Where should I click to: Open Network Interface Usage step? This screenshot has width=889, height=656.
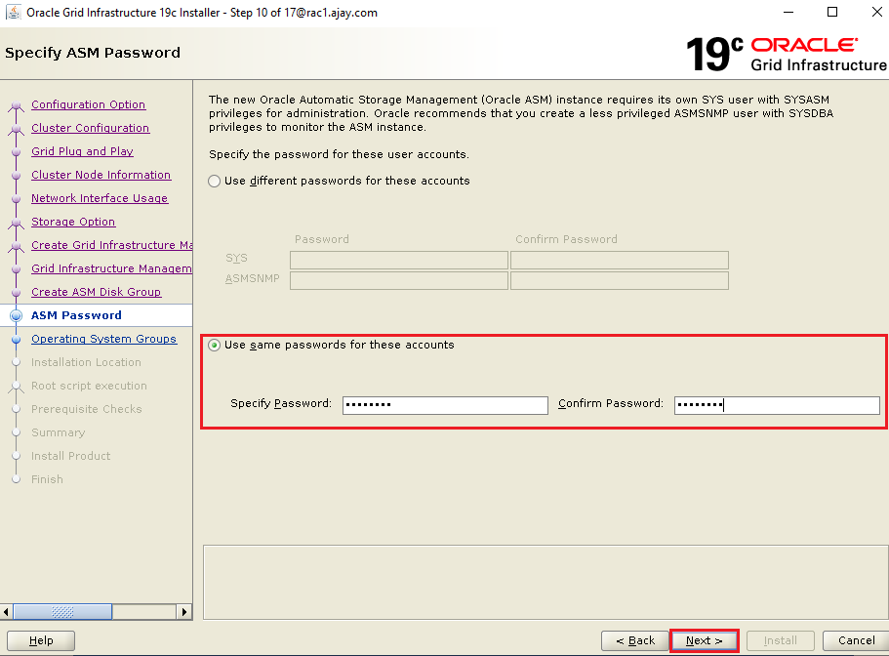(x=100, y=198)
